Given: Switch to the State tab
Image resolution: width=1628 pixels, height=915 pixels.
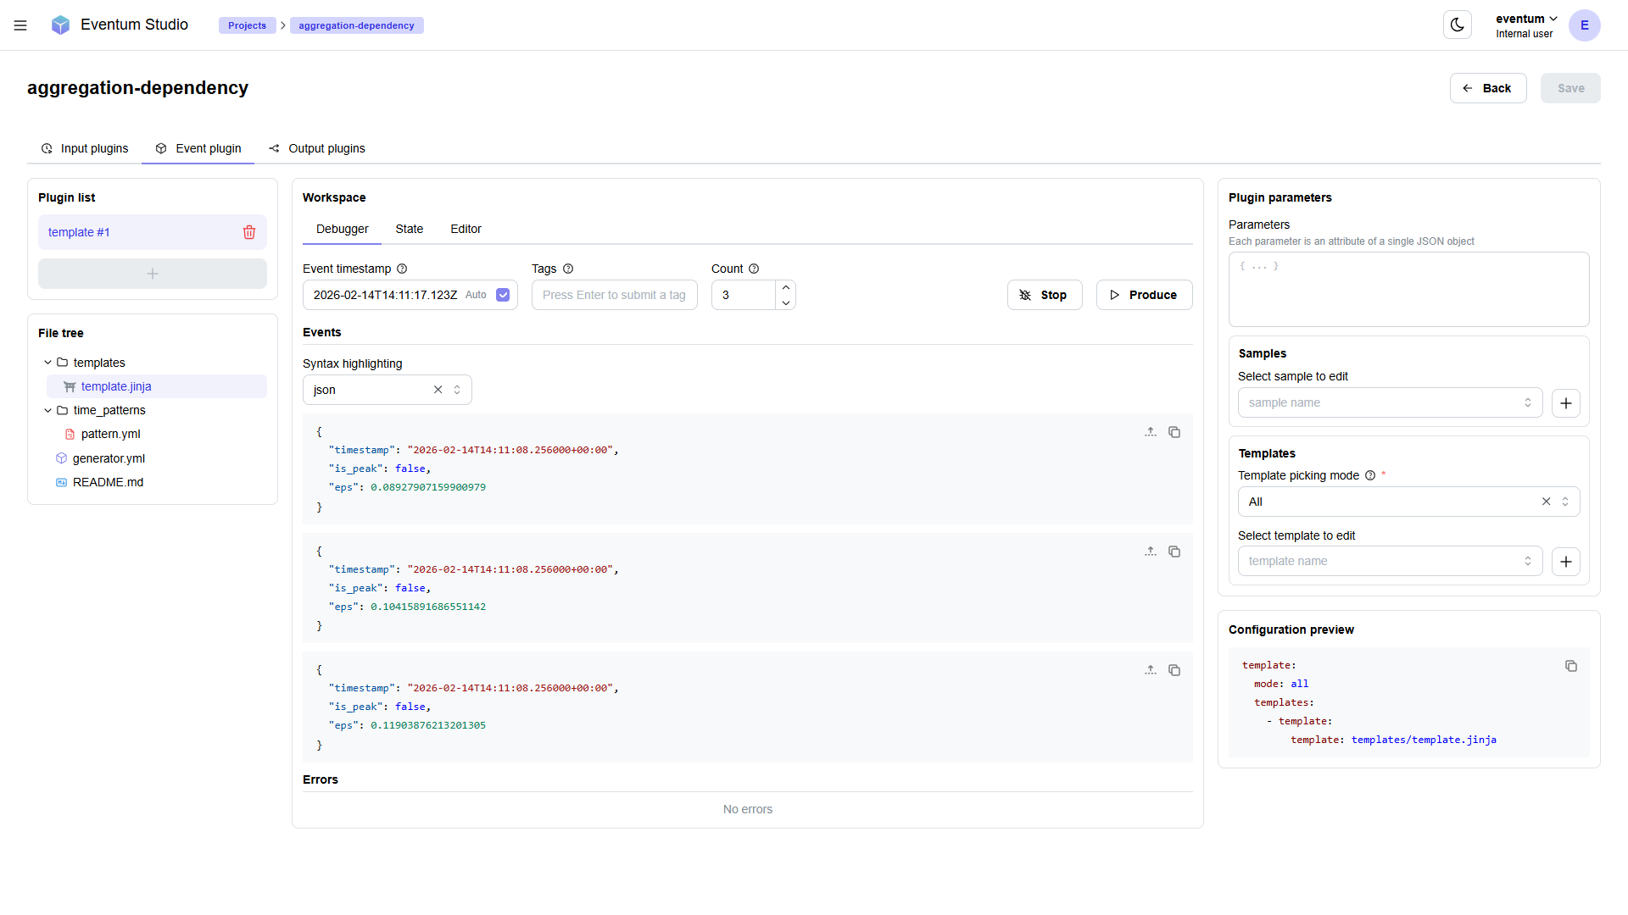Looking at the screenshot, I should [x=409, y=229].
